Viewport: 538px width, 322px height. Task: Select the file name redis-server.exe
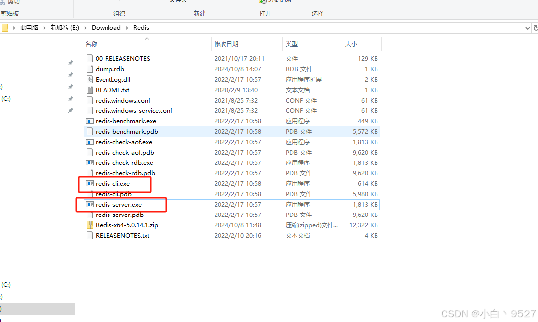(119, 205)
